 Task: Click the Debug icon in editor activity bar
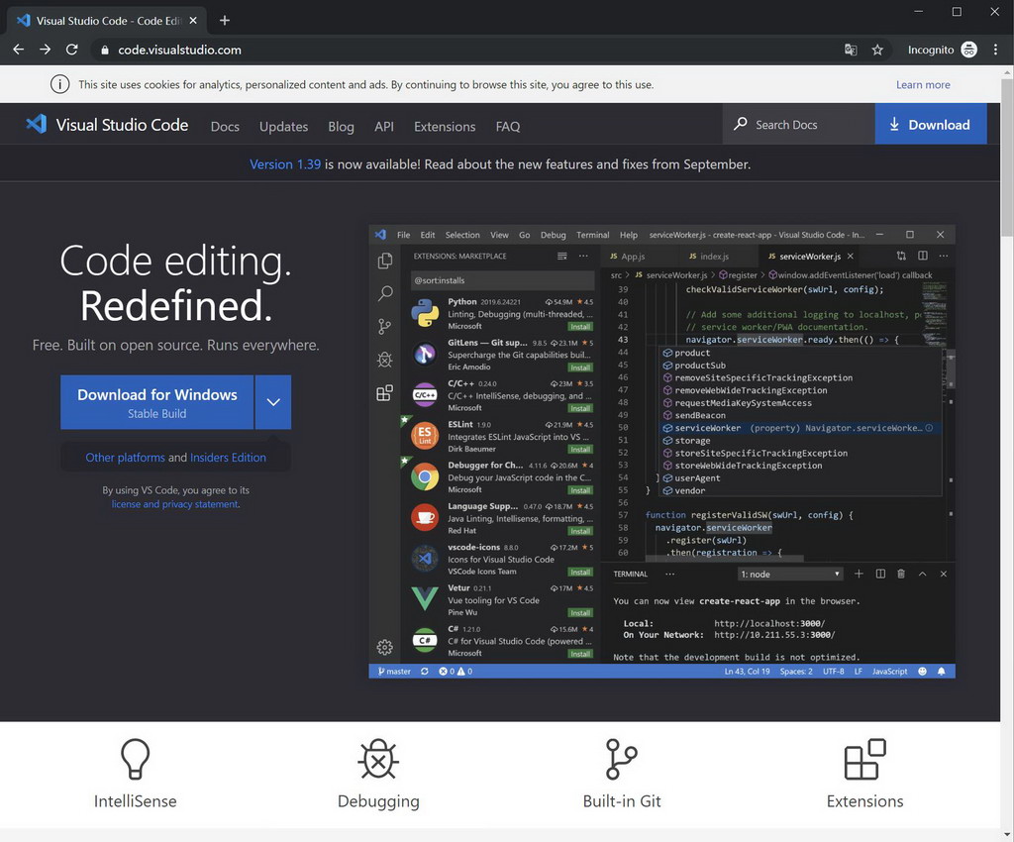(385, 360)
